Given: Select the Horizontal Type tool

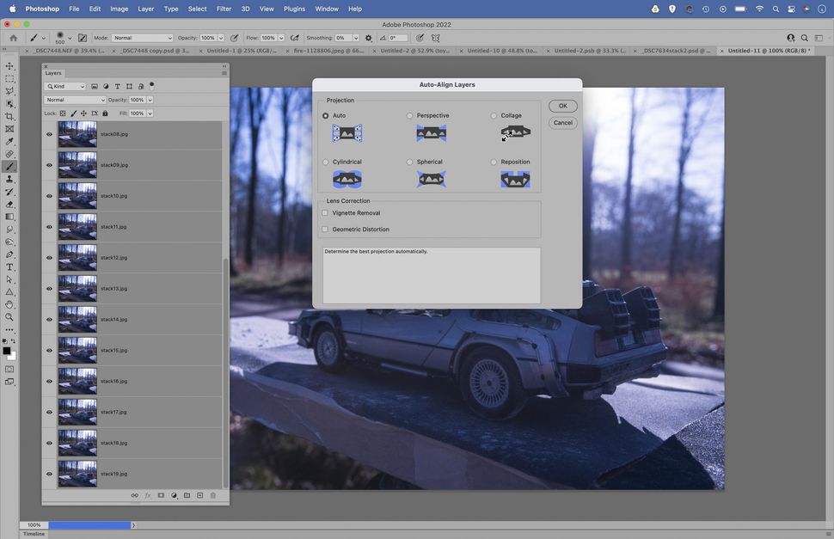Looking at the screenshot, I should [x=9, y=266].
